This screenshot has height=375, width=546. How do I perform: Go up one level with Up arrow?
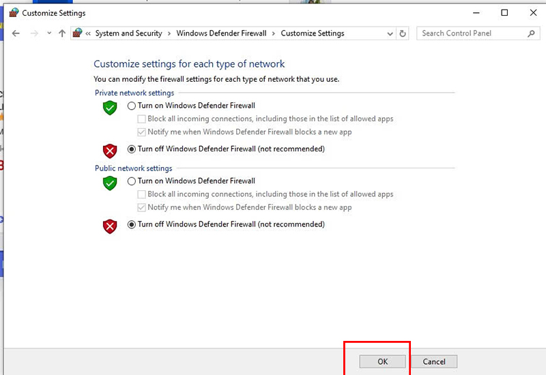click(62, 33)
